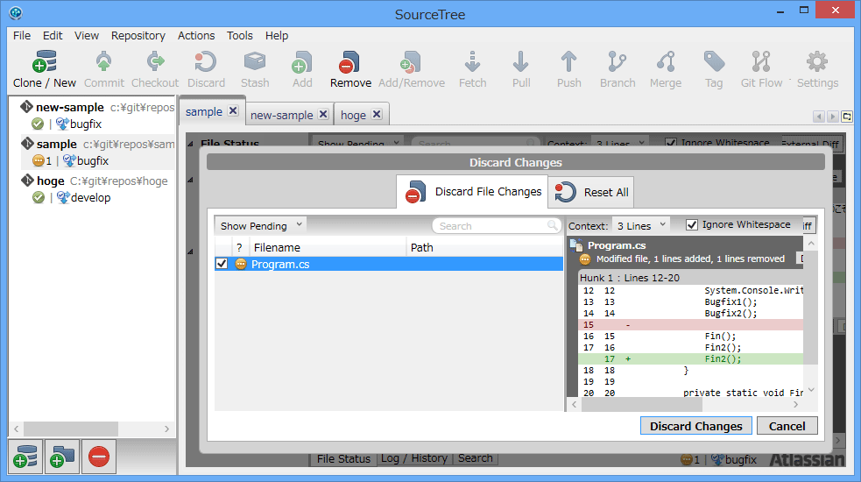Click the Push toolbar icon
Image resolution: width=861 pixels, height=482 pixels.
[568, 62]
